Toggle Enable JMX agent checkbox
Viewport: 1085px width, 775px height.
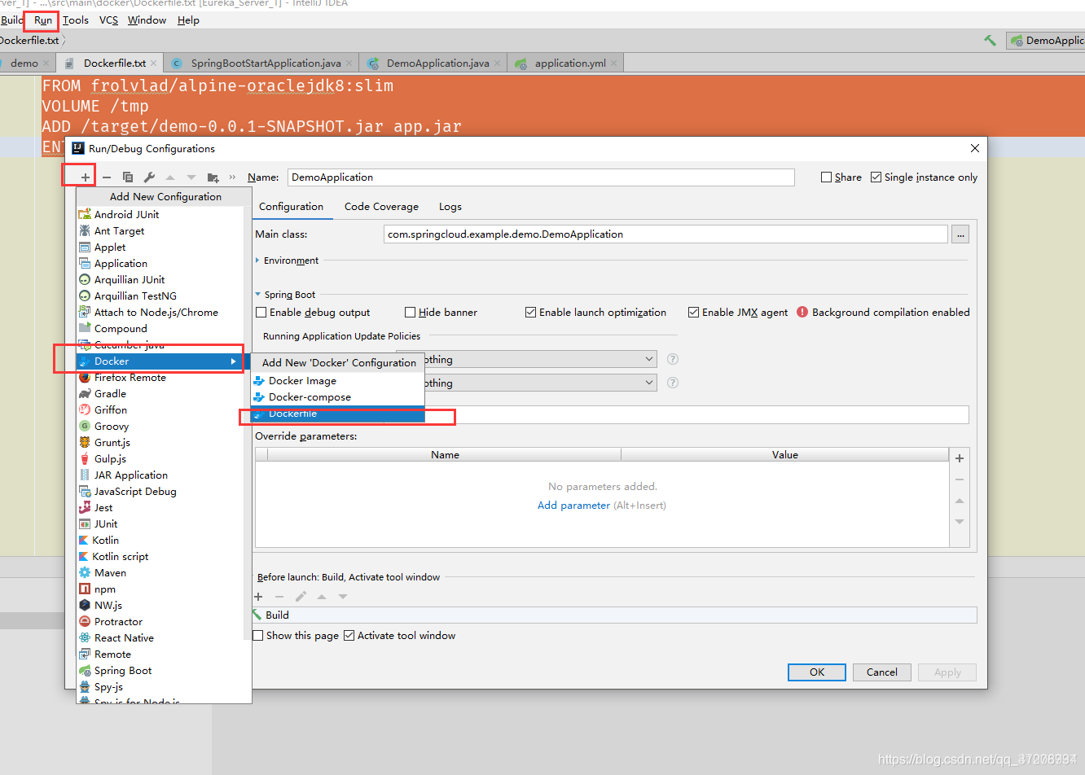(x=694, y=313)
